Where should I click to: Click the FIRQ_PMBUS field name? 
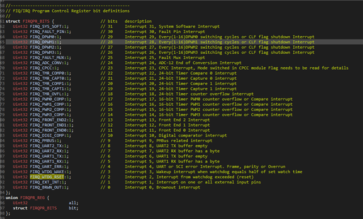tap(43, 141)
